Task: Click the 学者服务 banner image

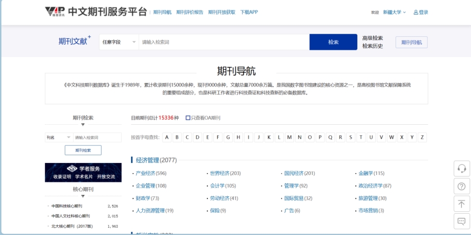Action: [x=83, y=173]
